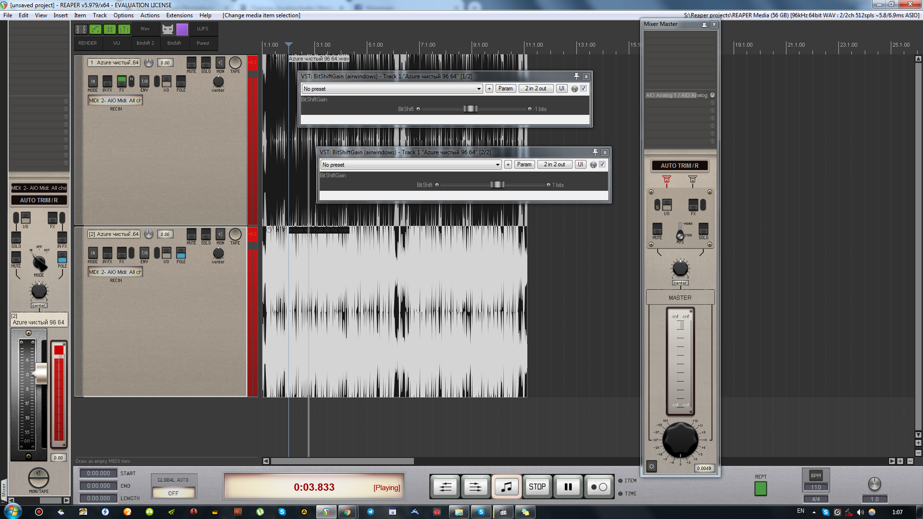The height and width of the screenshot is (519, 923).
Task: Click the VU toolbar button
Action: [x=116, y=43]
